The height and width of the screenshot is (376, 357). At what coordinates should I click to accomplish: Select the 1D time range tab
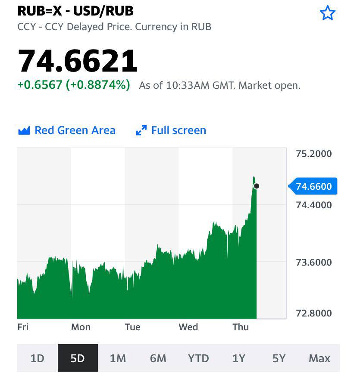point(38,358)
